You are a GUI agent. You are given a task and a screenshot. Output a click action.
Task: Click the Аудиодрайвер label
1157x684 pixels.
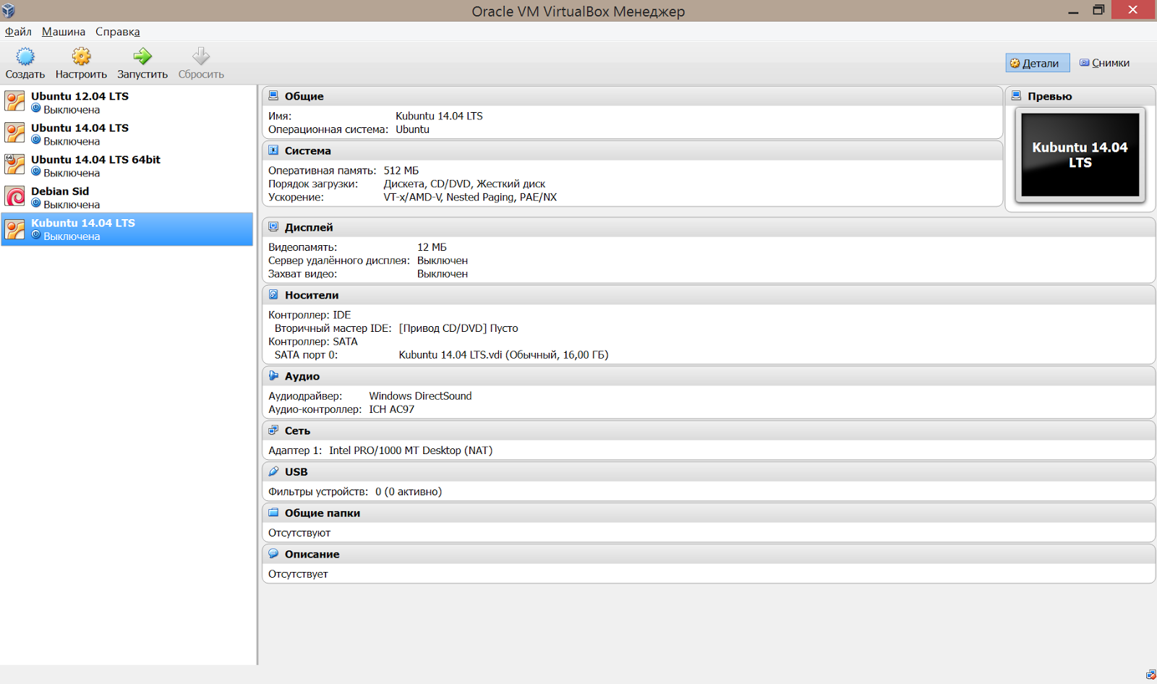point(305,396)
